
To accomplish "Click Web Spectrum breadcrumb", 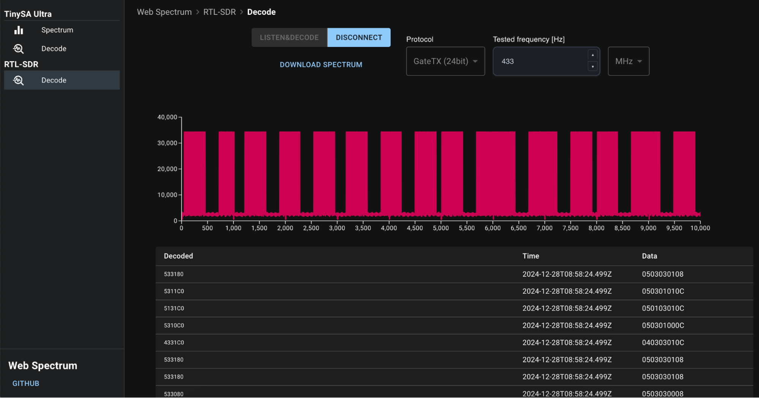I will pos(164,12).
